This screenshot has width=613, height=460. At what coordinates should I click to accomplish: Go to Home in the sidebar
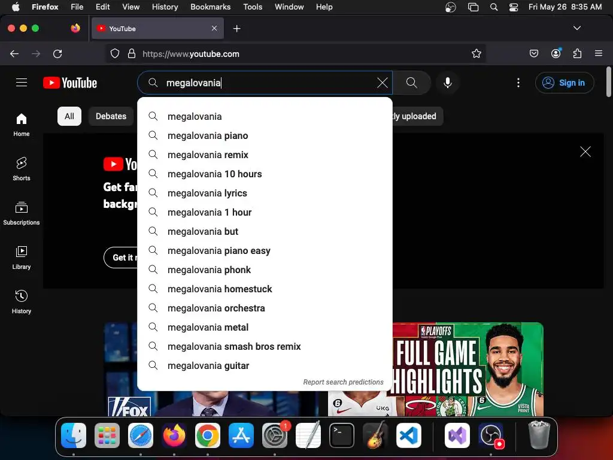coord(22,125)
